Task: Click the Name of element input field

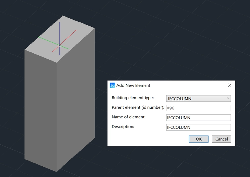Action: [198, 118]
